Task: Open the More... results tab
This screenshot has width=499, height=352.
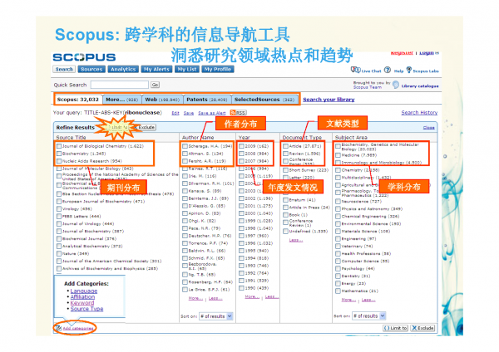Action: pos(122,100)
